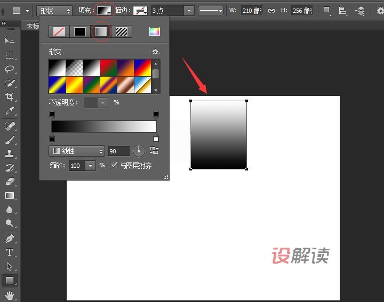Screen dimensions: 384x302
Task: Click the gradient angle input field
Action: (118, 151)
